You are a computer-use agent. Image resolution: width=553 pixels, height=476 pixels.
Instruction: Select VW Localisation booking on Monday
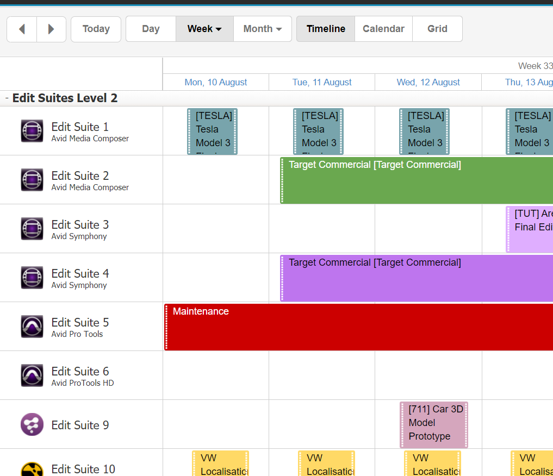(x=220, y=464)
